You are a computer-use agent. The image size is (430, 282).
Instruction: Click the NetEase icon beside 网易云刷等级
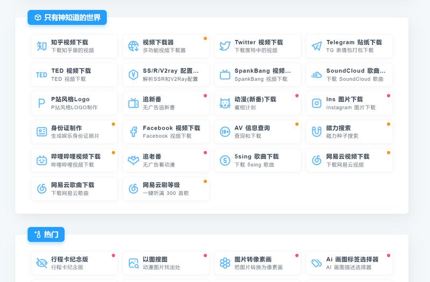(133, 189)
